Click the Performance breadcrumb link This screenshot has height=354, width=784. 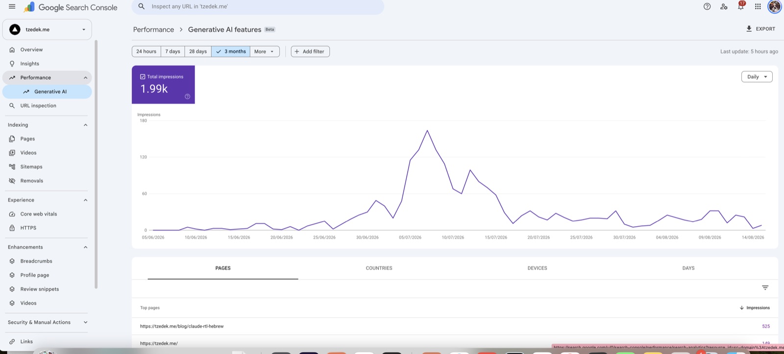153,30
